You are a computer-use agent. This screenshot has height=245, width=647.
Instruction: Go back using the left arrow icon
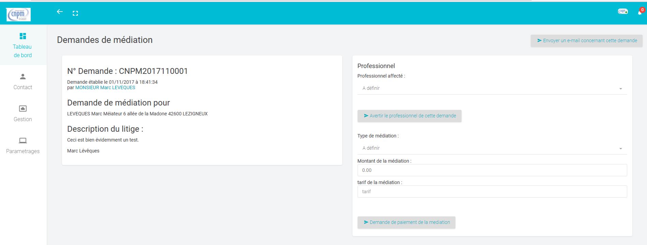coord(60,12)
